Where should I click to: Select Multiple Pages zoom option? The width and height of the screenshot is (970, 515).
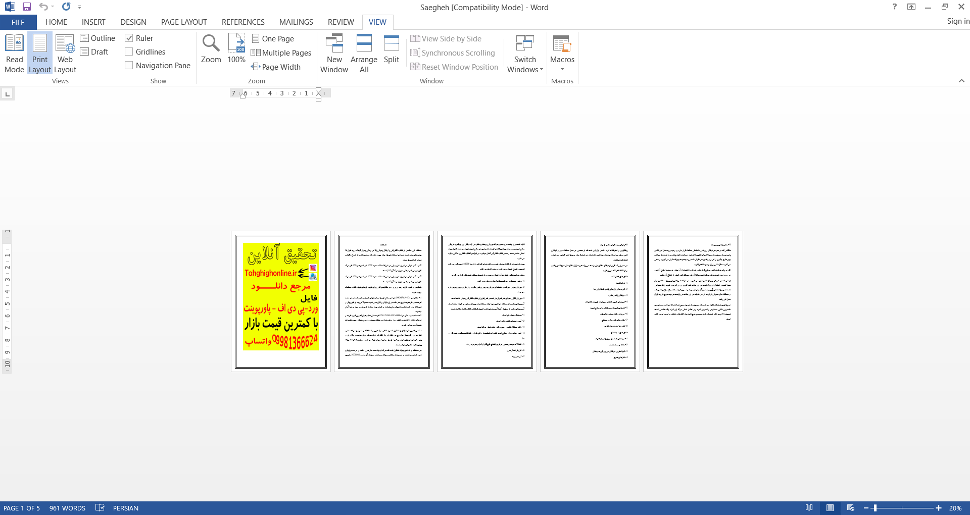(281, 53)
